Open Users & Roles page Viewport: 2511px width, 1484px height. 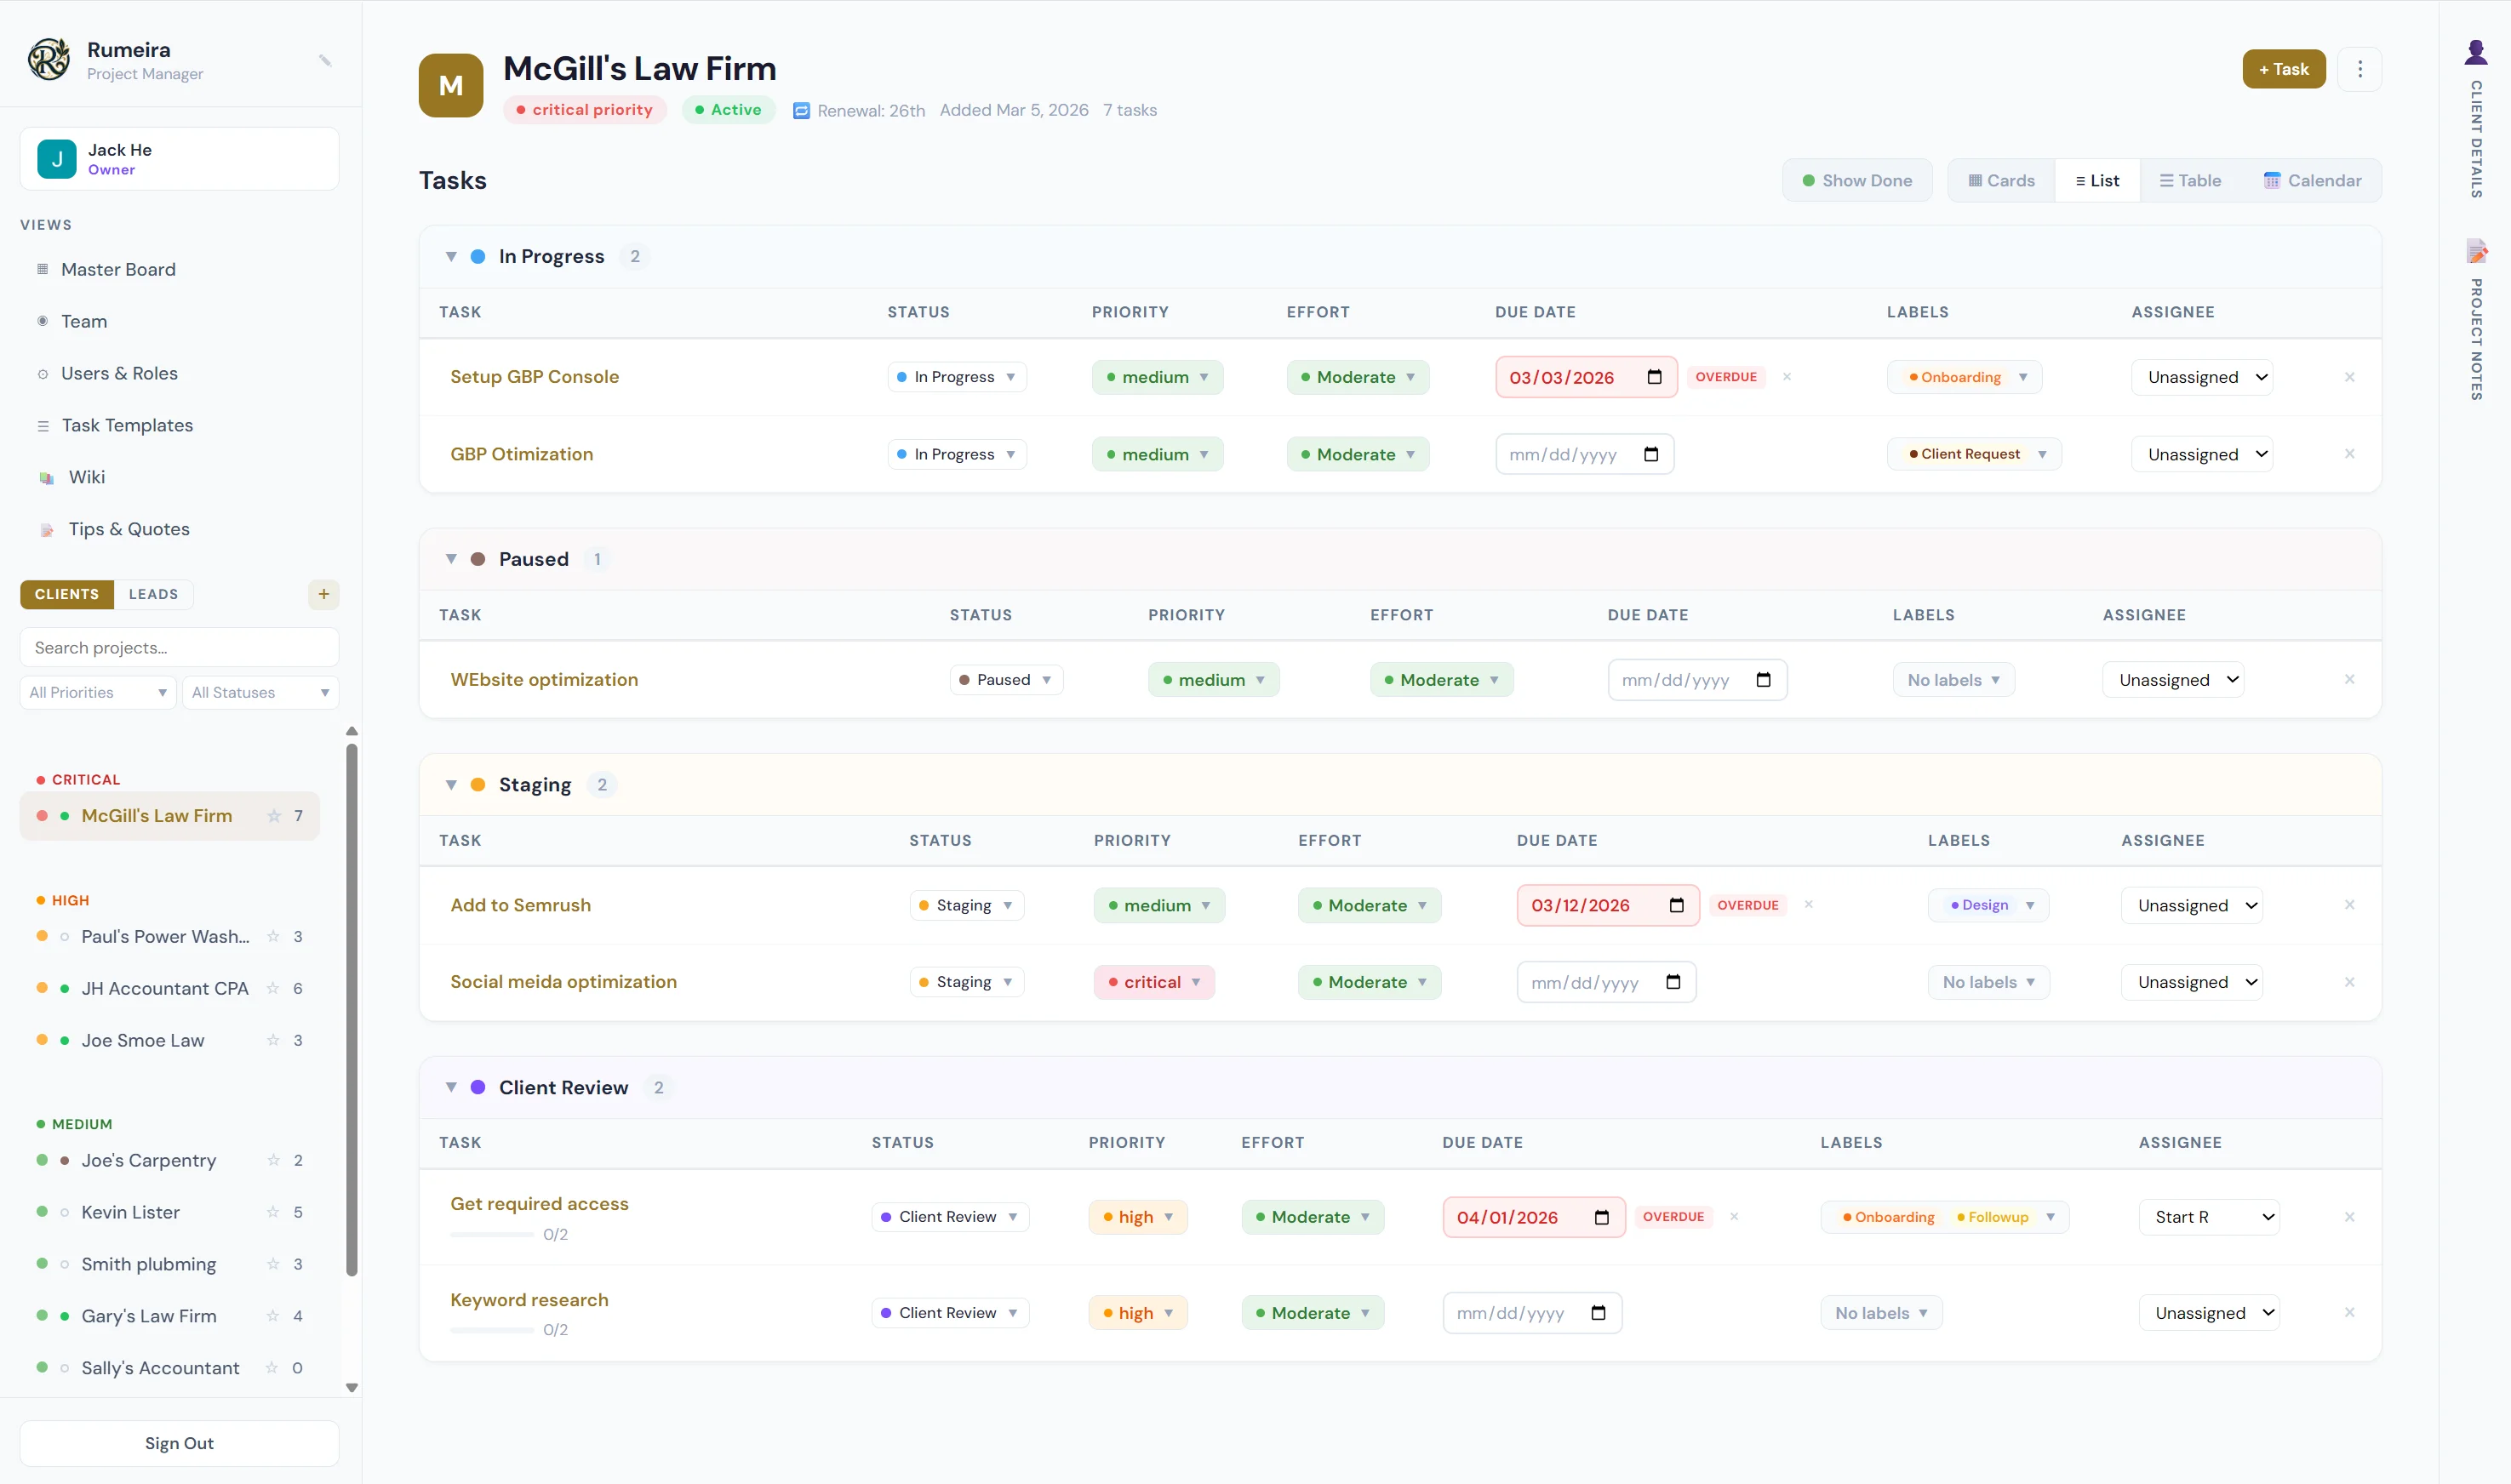click(119, 374)
